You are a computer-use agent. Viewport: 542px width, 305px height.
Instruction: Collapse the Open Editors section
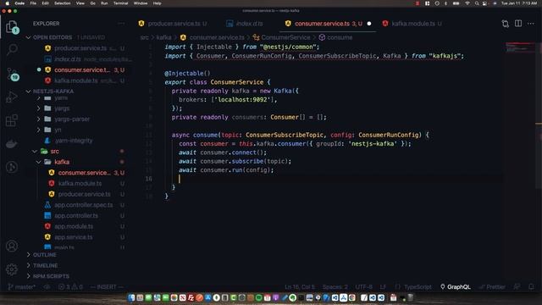click(x=53, y=37)
